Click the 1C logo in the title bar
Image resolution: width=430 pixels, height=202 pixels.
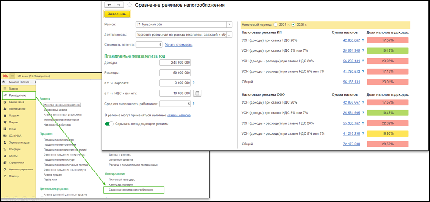5,76
